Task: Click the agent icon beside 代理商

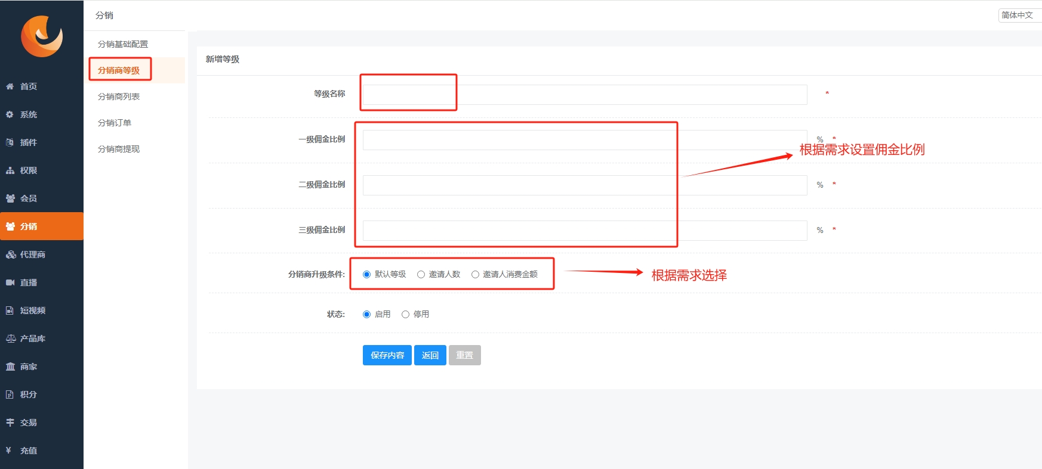Action: (x=11, y=254)
